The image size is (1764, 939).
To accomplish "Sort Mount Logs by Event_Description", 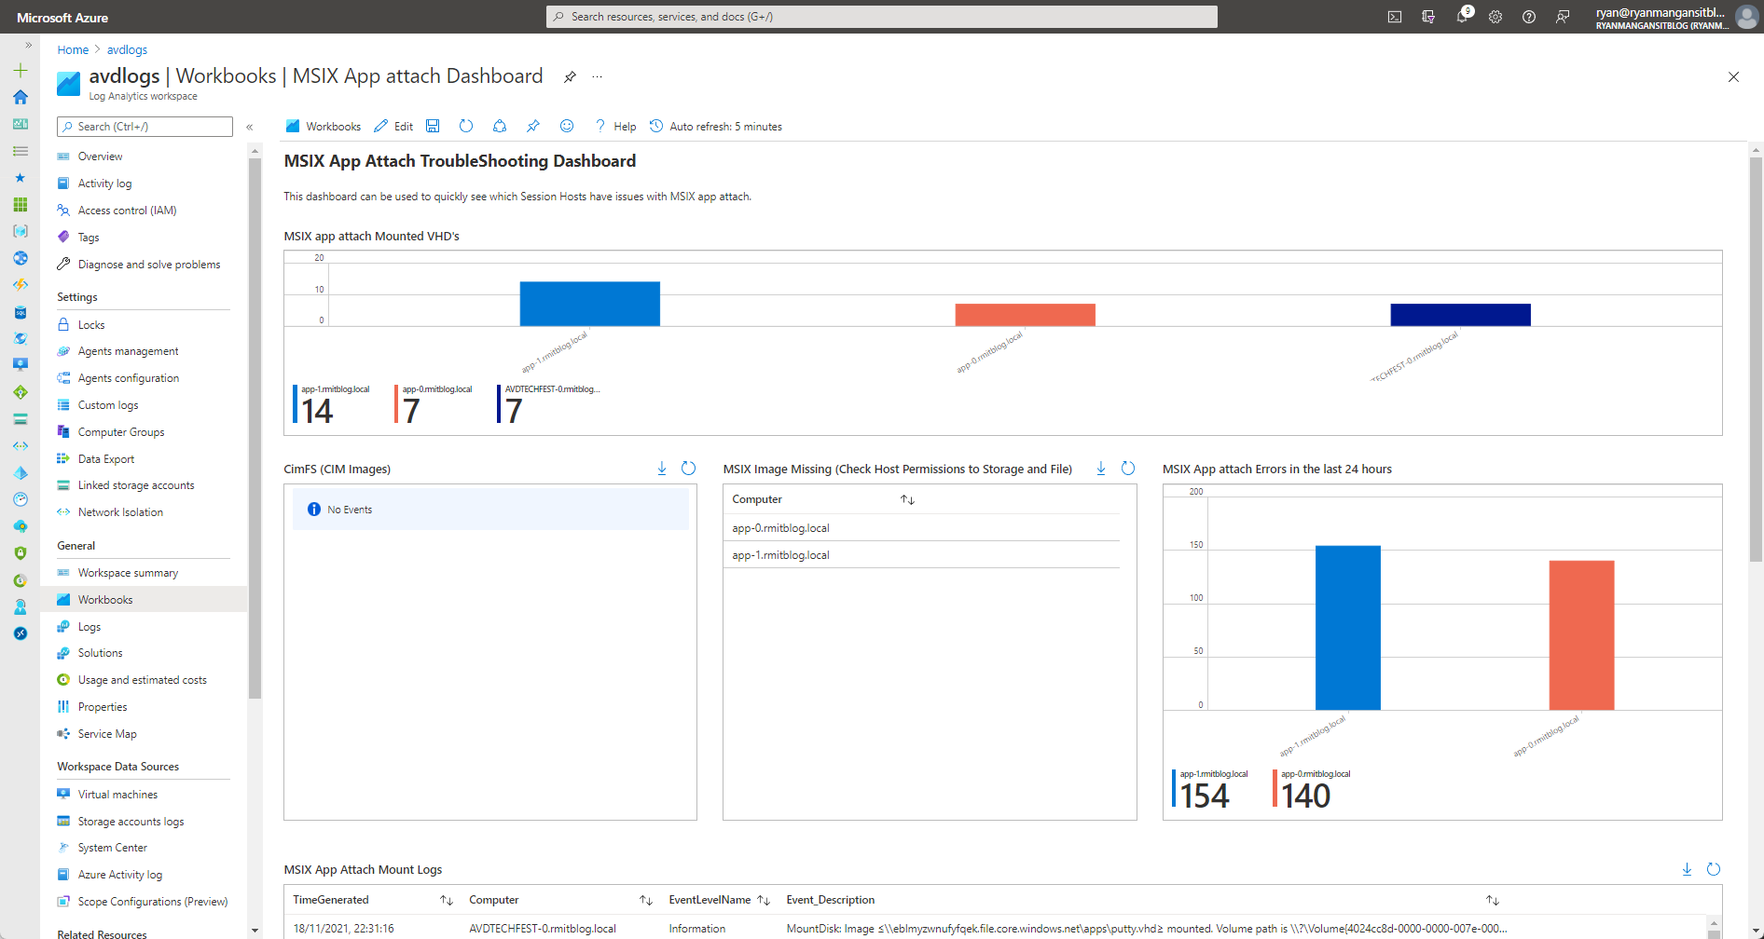I will click(x=1493, y=900).
